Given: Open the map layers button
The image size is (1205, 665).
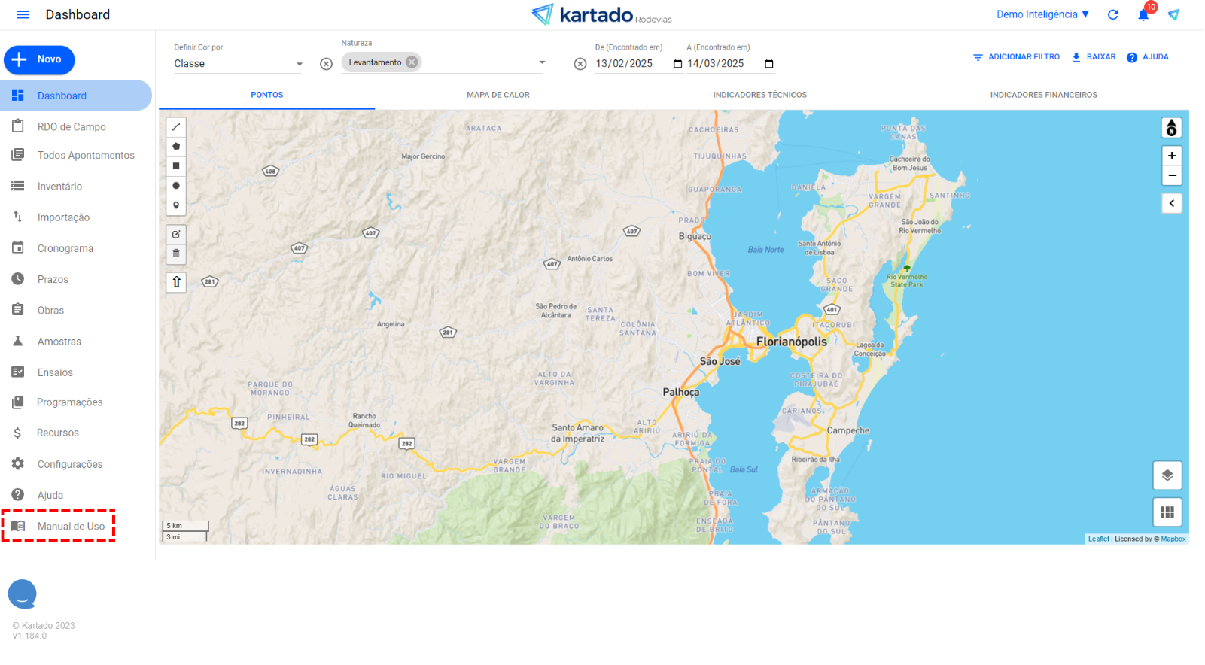Looking at the screenshot, I should pyautogui.click(x=1167, y=475).
